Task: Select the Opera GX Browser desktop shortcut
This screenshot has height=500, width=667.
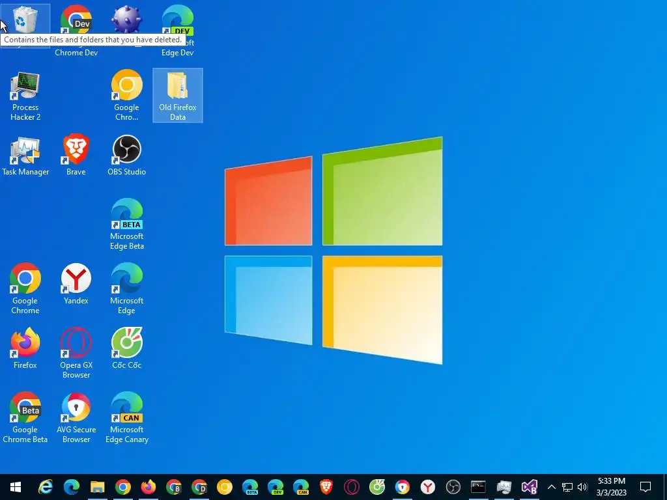Action: tap(76, 354)
